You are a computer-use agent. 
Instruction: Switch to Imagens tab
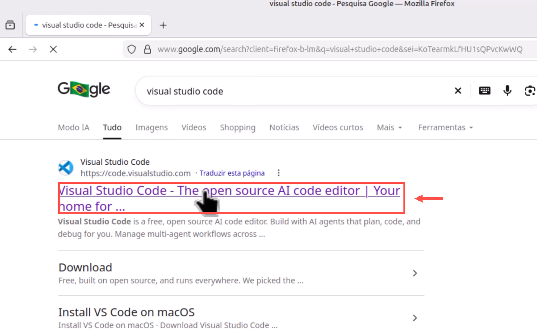151,128
